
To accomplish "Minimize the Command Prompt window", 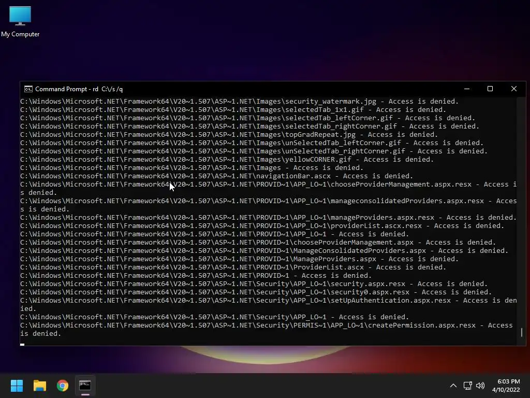I will pyautogui.click(x=467, y=89).
